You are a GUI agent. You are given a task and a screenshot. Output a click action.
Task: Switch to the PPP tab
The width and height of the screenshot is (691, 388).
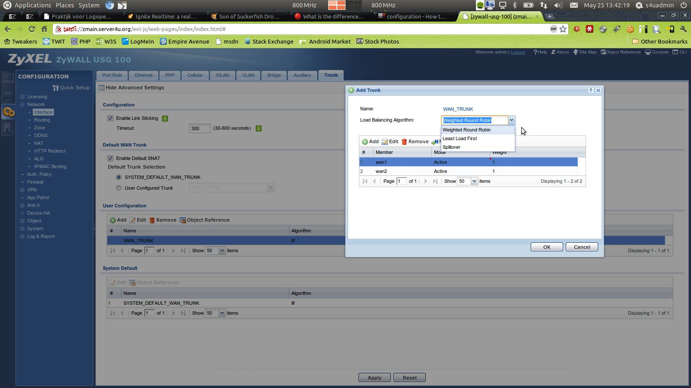click(170, 75)
